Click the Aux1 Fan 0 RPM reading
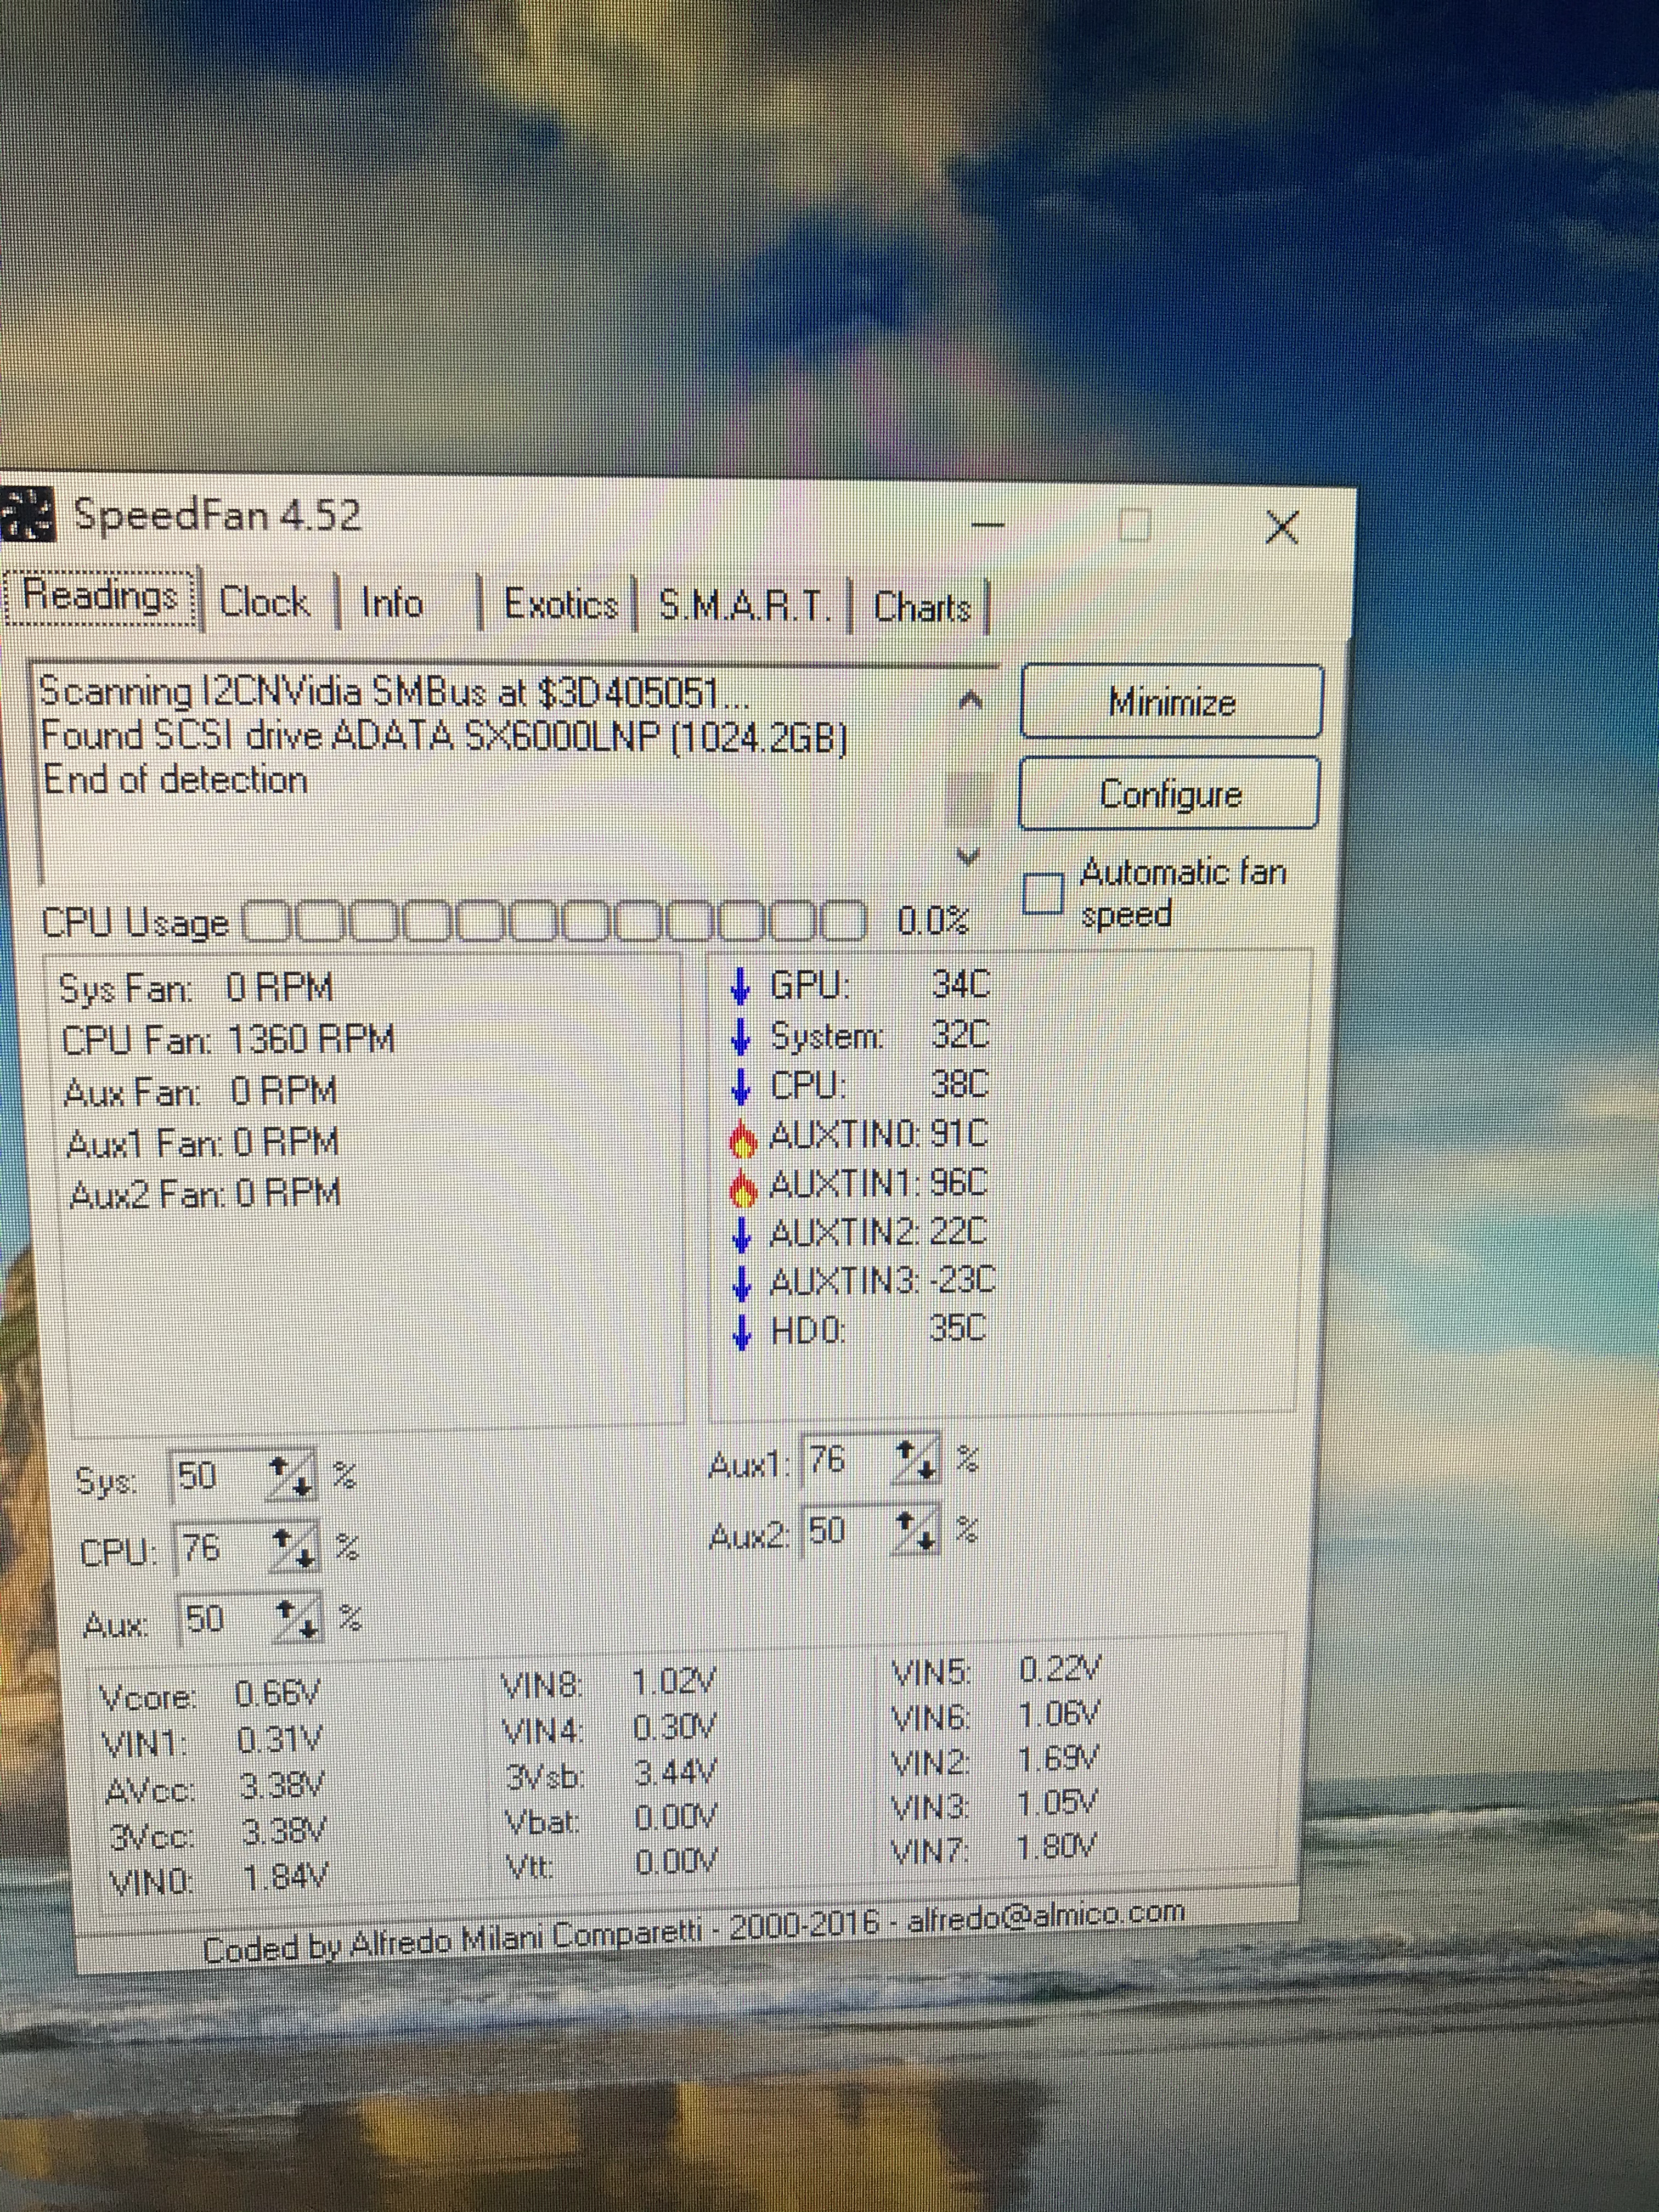Image resolution: width=1659 pixels, height=2212 pixels. pos(202,1143)
